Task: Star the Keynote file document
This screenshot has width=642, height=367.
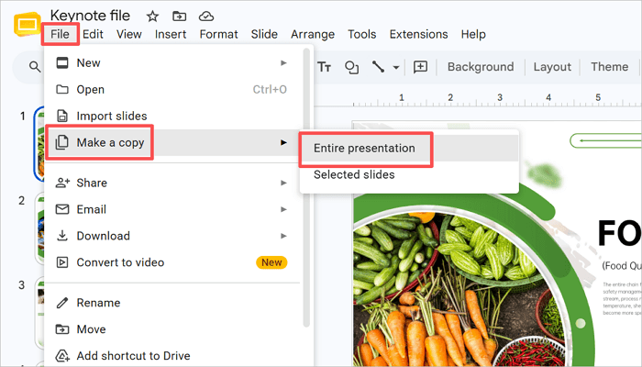Action: [153, 17]
